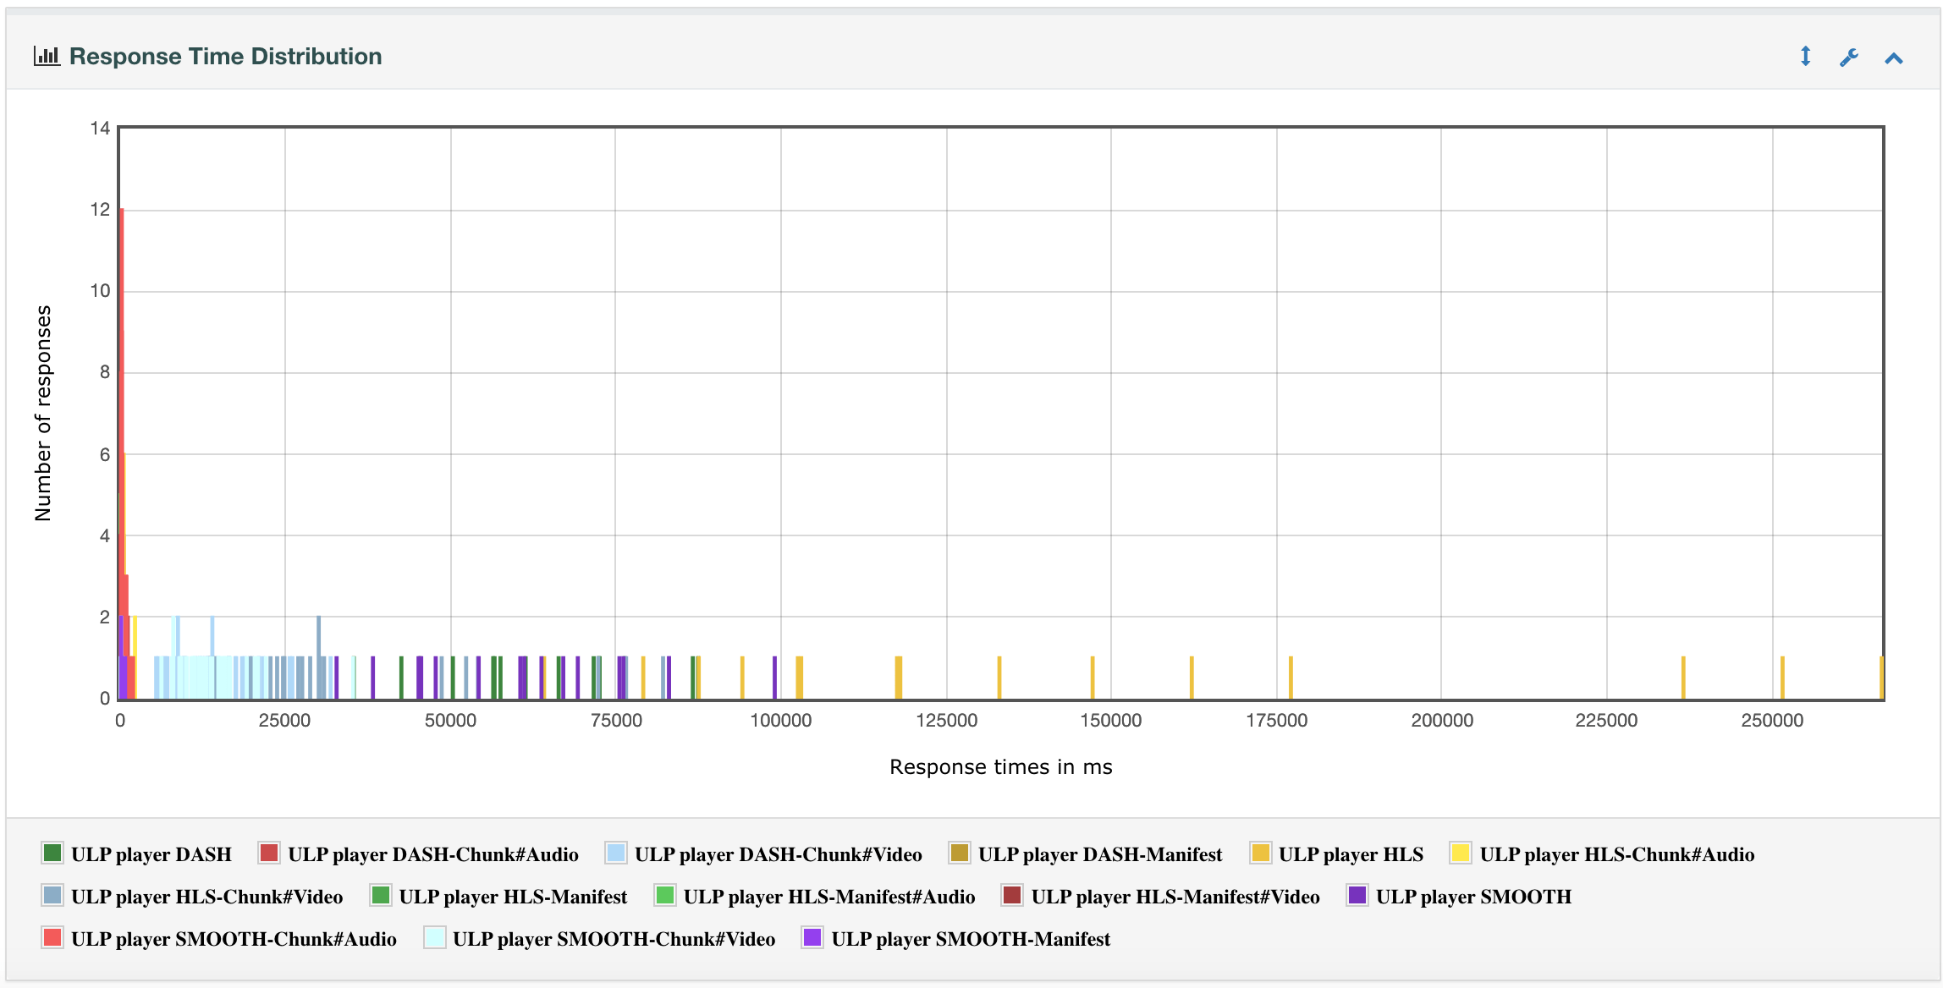Click the 'ULP player HLS-Manifest#Audio' legend label
Screen dimensions: 1943x988
(x=829, y=897)
